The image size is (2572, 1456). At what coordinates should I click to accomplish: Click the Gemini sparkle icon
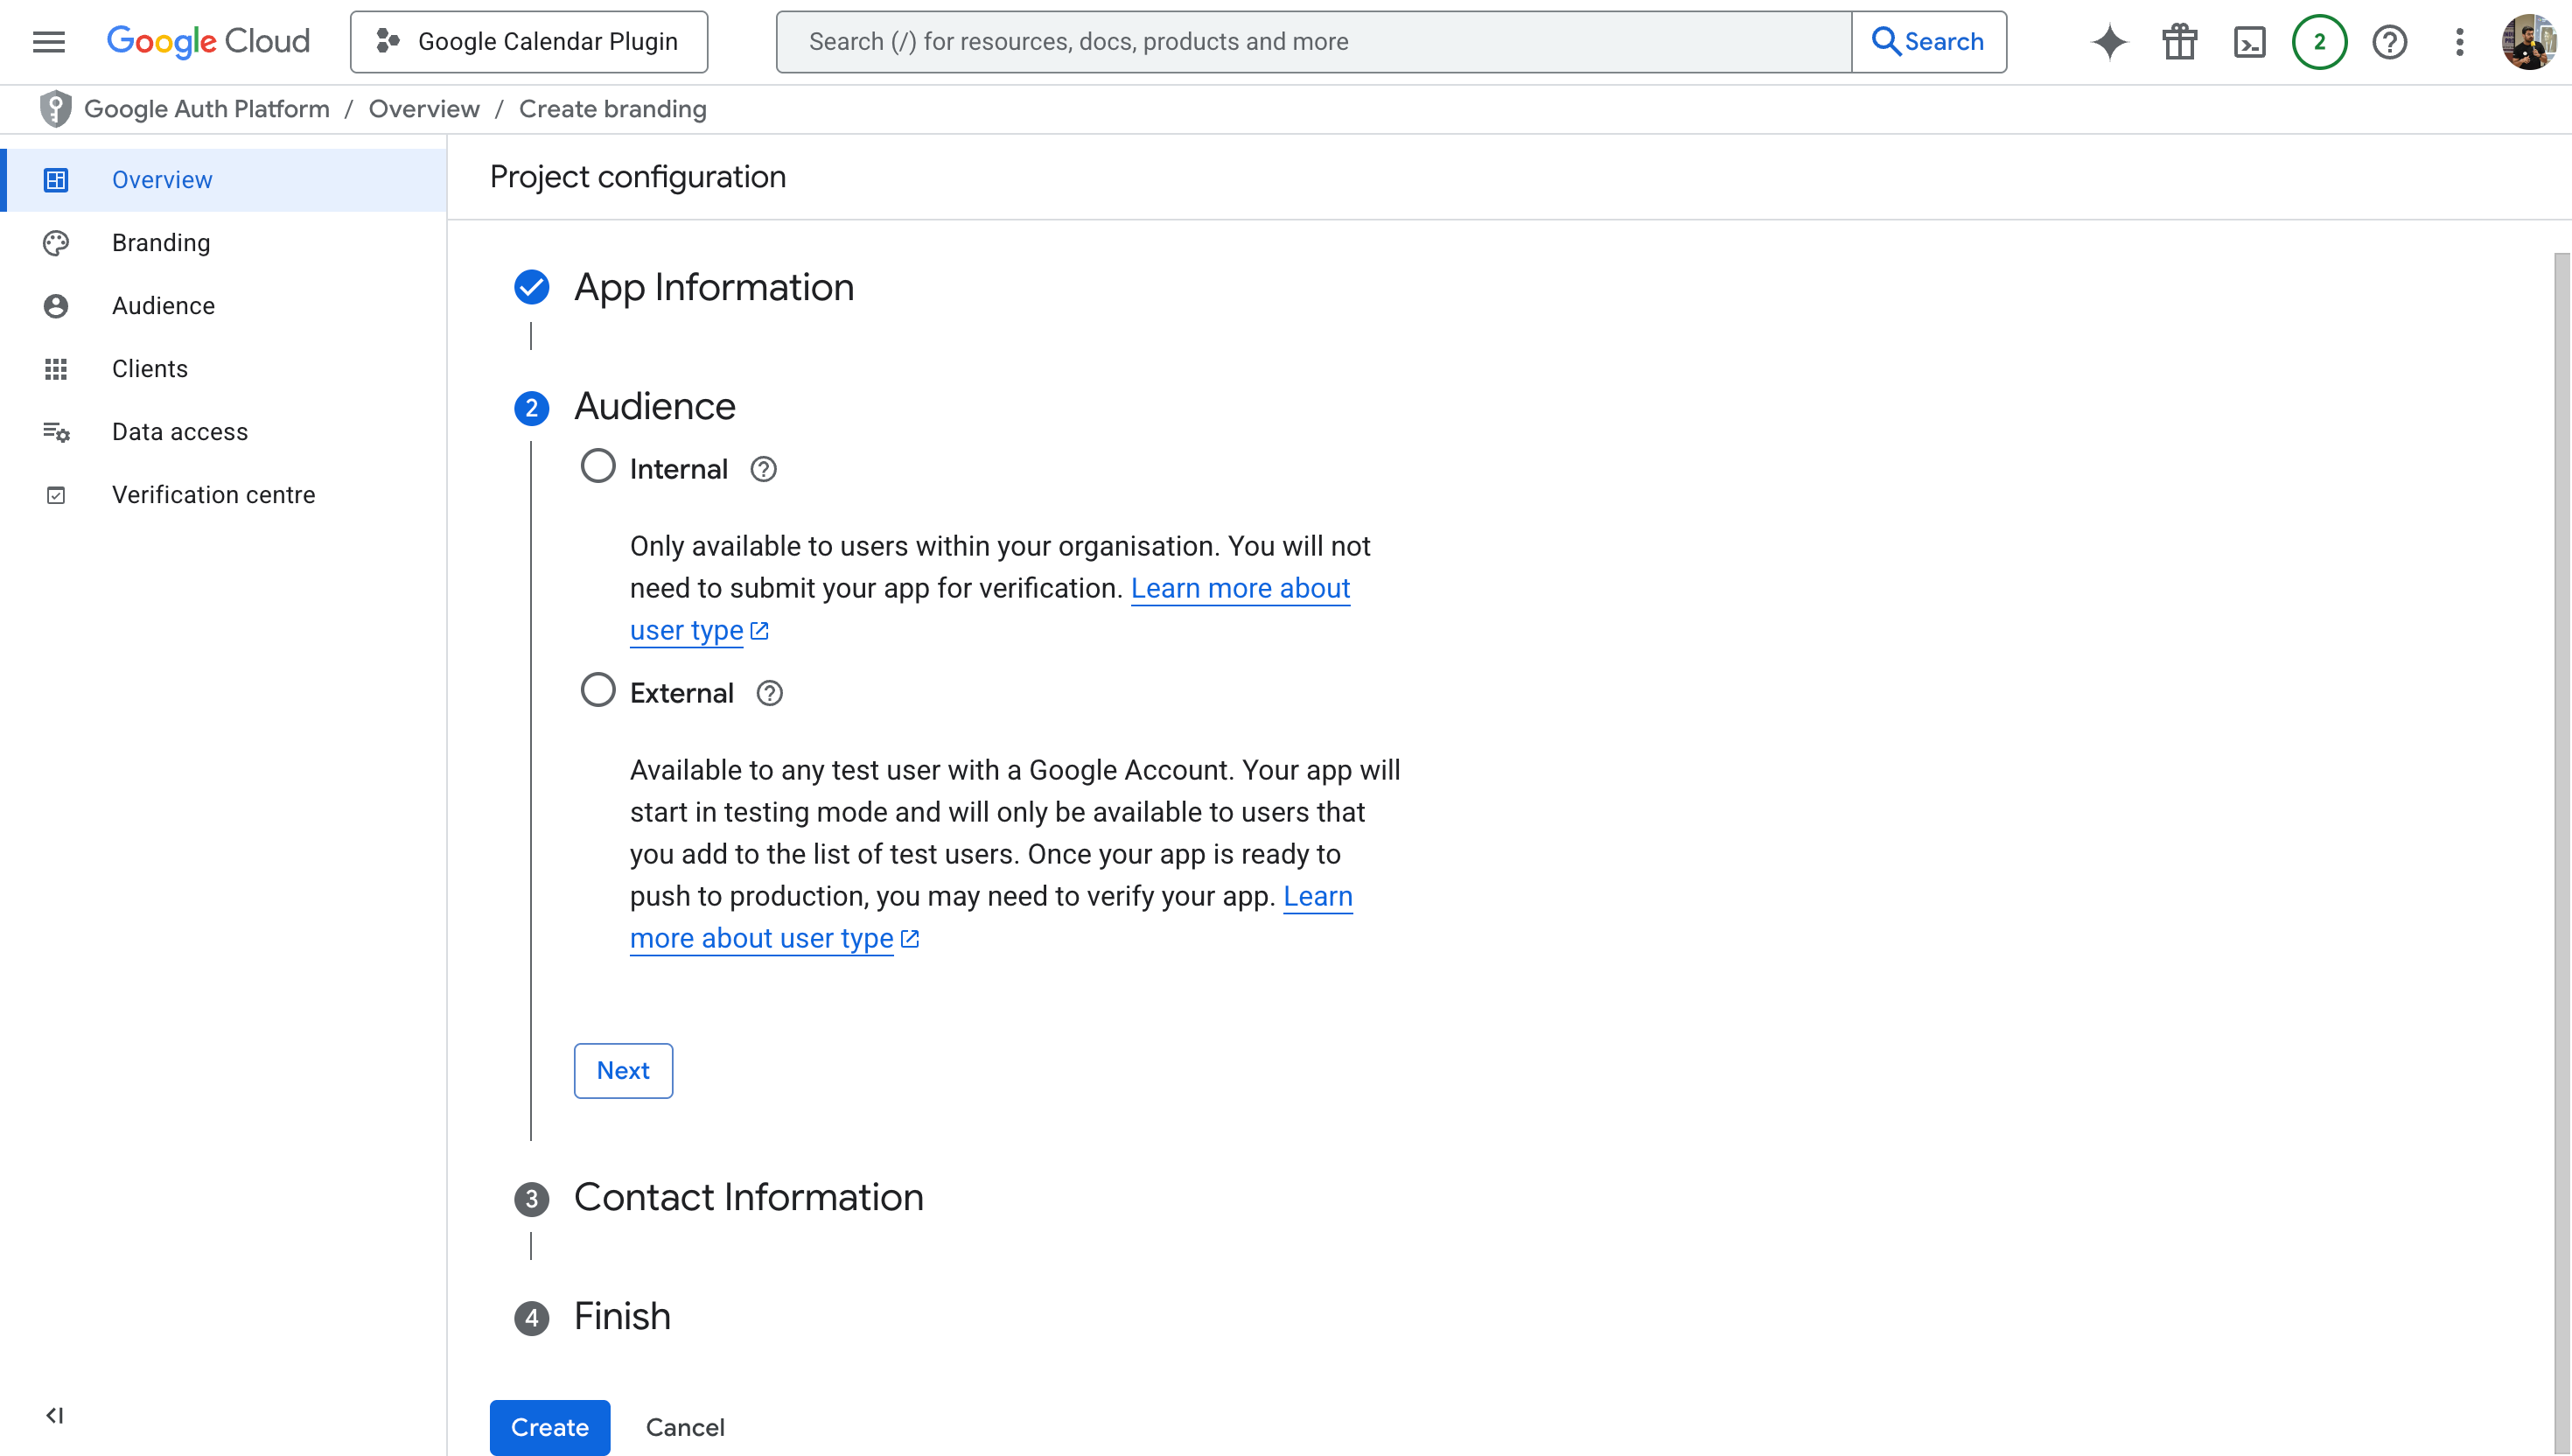[x=2108, y=42]
